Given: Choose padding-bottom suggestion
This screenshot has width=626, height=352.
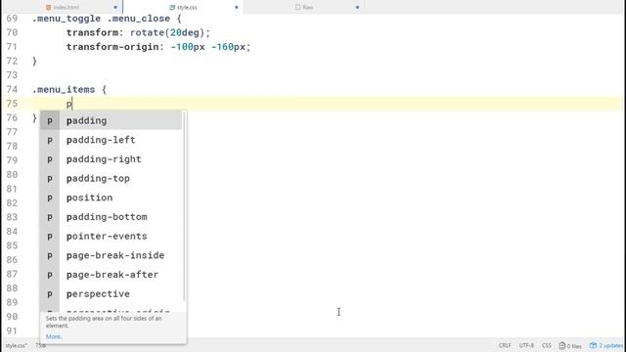Looking at the screenshot, I should (111, 217).
